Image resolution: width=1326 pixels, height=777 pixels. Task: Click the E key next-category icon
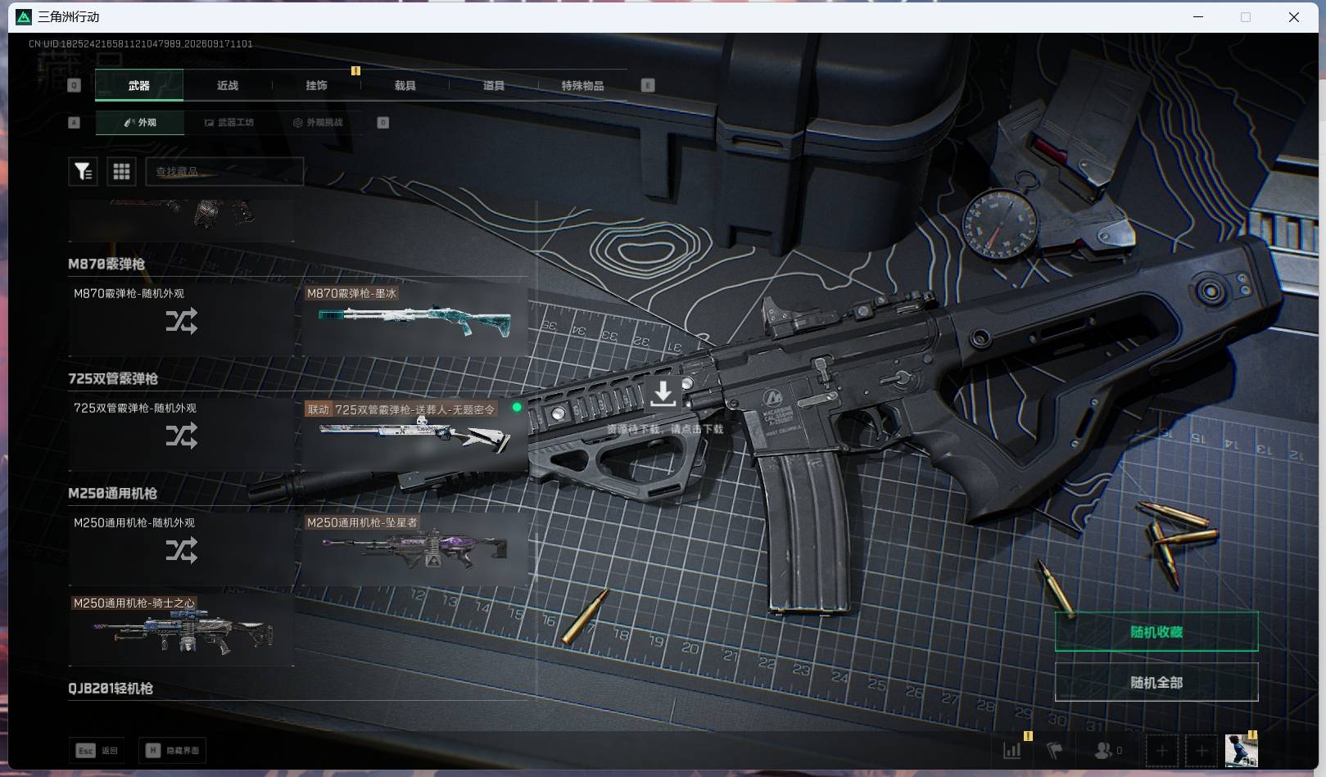point(648,85)
